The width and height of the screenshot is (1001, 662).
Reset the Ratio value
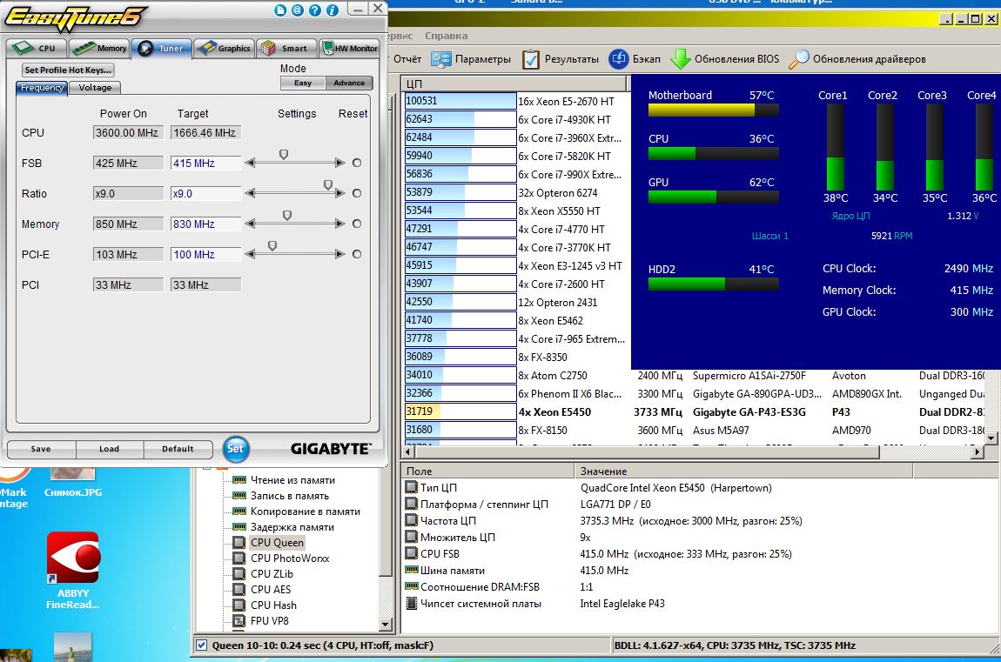click(357, 193)
